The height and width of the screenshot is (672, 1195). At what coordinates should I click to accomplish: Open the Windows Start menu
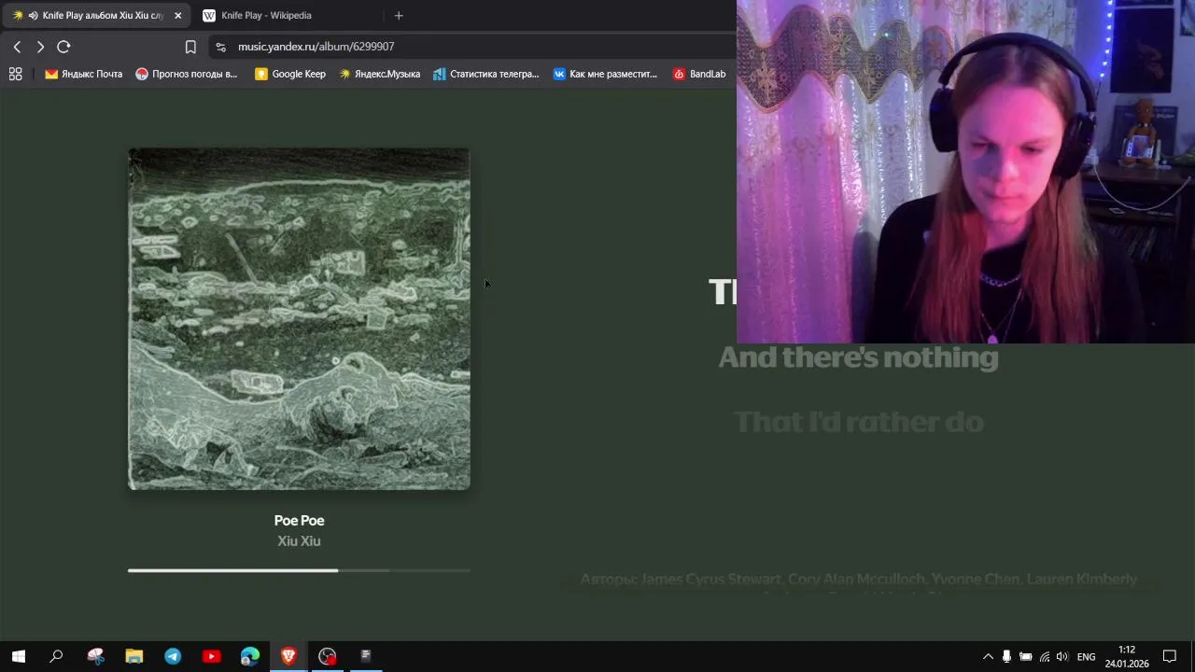pos(18,656)
